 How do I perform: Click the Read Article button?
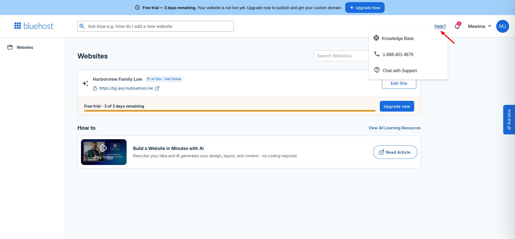(395, 152)
